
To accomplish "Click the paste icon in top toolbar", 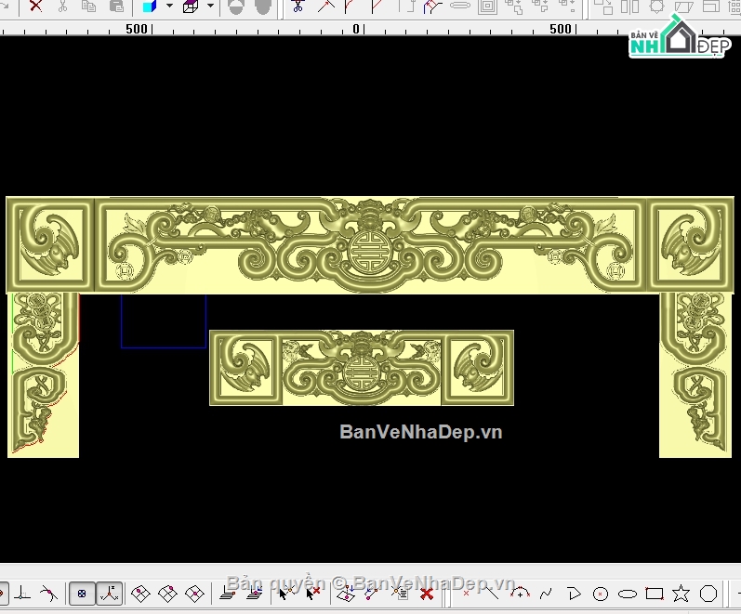I will tap(116, 7).
